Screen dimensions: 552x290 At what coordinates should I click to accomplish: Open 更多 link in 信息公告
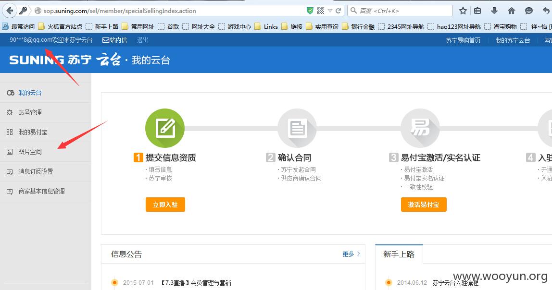[x=351, y=254]
